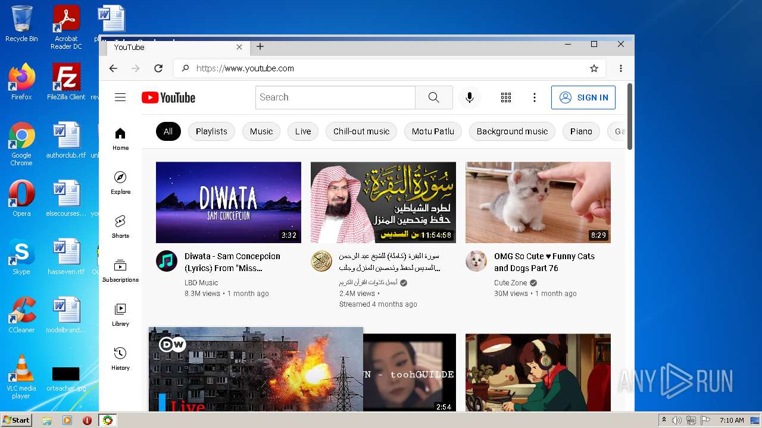Open Subscriptions in sidebar
The height and width of the screenshot is (428, 762).
click(120, 271)
